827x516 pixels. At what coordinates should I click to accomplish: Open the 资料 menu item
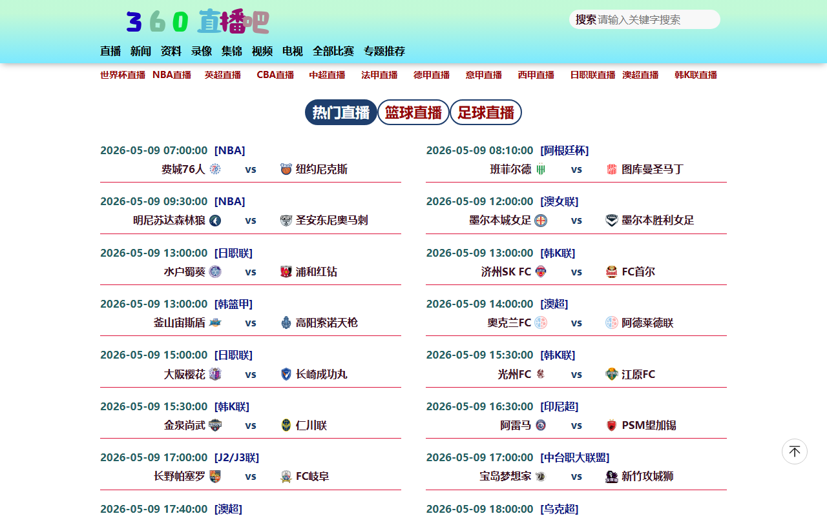coord(171,51)
